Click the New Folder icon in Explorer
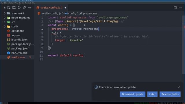185x104 pixels. coord(14,8)
